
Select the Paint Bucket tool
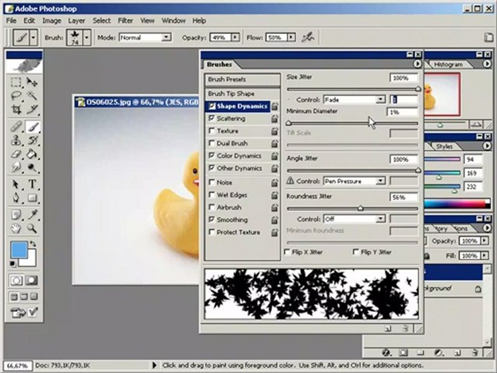pos(32,154)
